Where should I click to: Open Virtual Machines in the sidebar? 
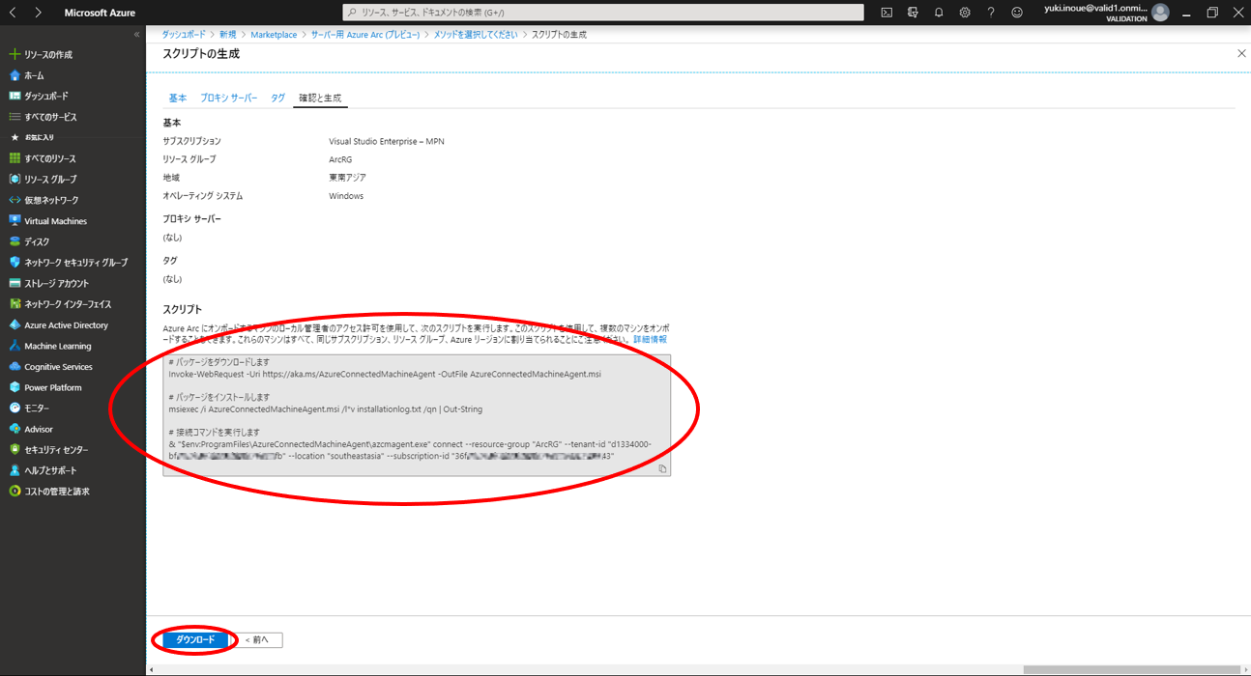[x=55, y=221]
